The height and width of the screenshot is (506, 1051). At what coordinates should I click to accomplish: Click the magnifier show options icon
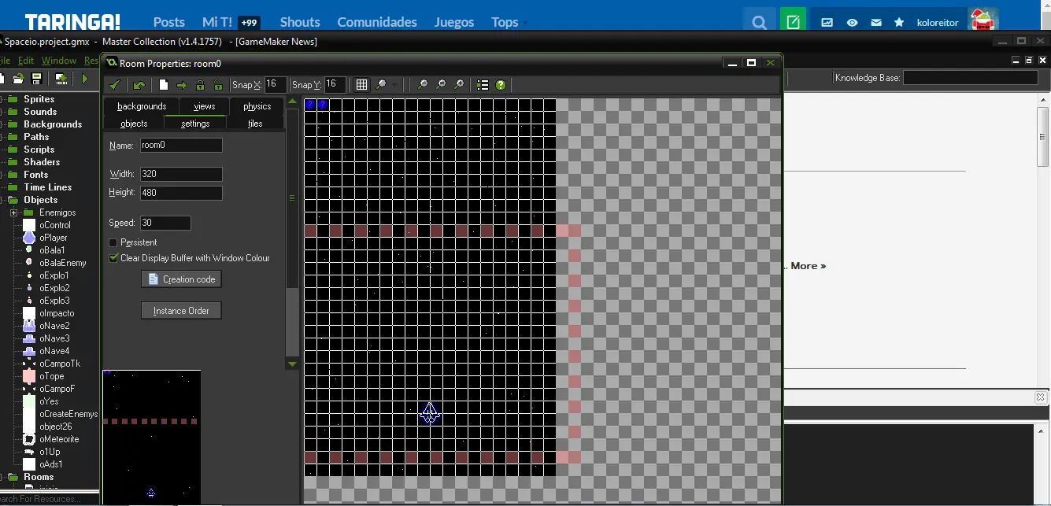pyautogui.click(x=381, y=85)
